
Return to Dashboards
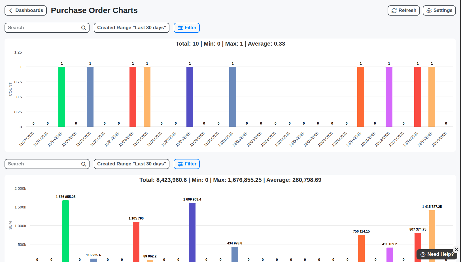coord(26,10)
